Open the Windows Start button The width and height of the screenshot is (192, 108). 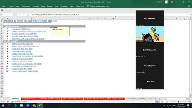3,105
